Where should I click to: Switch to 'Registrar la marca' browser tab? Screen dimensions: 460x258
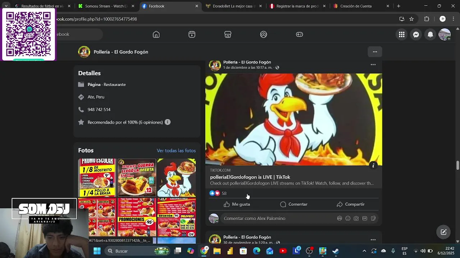coord(297,6)
